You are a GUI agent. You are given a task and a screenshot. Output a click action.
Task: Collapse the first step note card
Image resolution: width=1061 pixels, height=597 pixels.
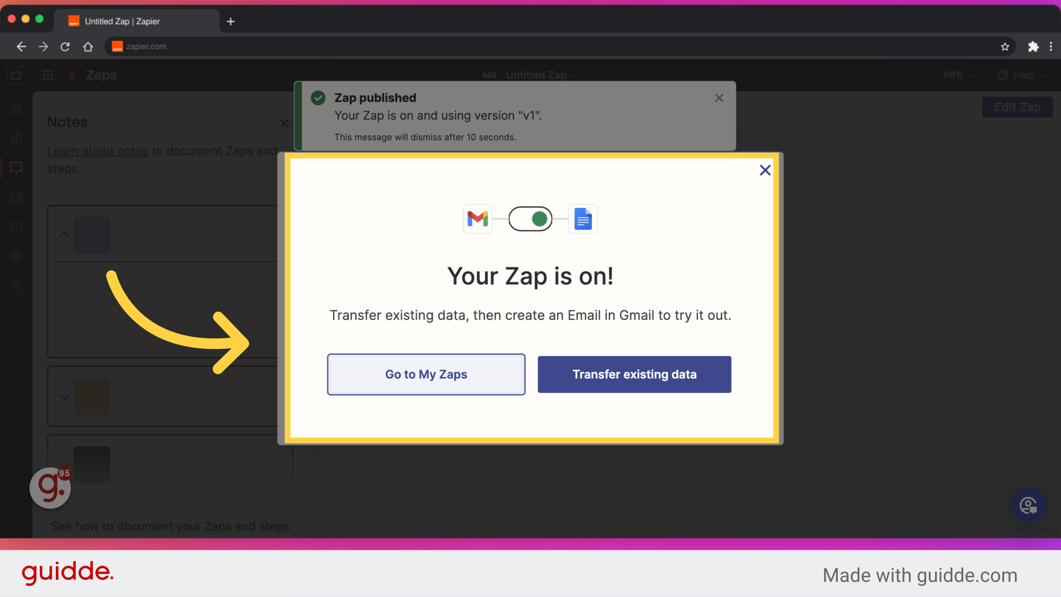[x=64, y=235]
